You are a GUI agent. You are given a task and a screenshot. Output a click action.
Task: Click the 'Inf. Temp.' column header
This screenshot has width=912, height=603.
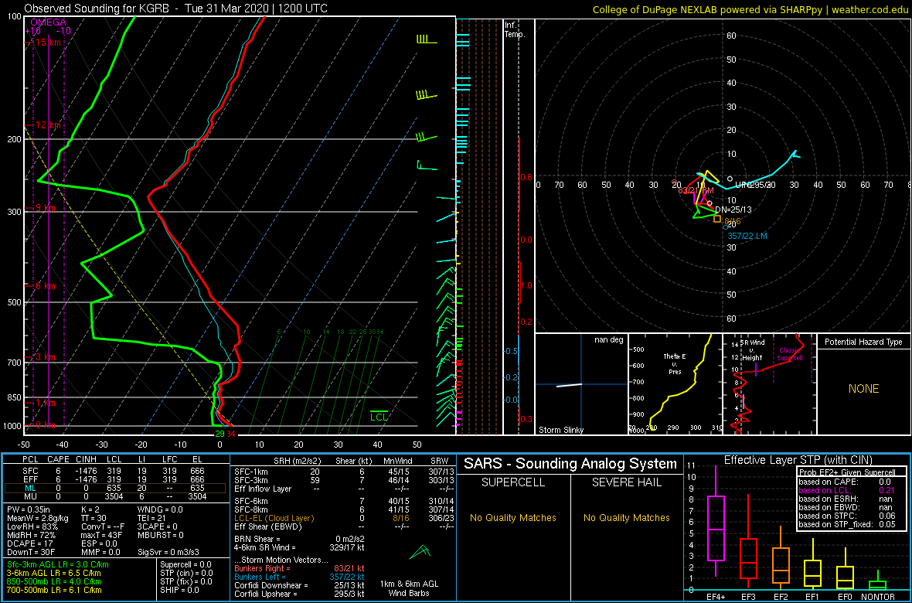tap(515, 29)
